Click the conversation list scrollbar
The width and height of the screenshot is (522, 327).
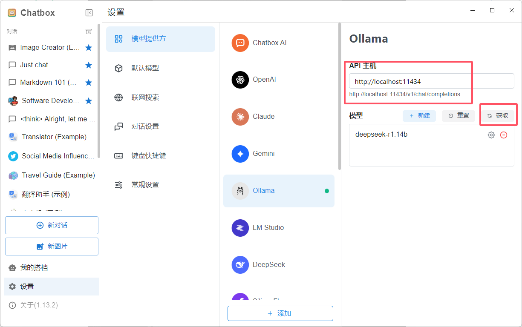click(x=99, y=91)
